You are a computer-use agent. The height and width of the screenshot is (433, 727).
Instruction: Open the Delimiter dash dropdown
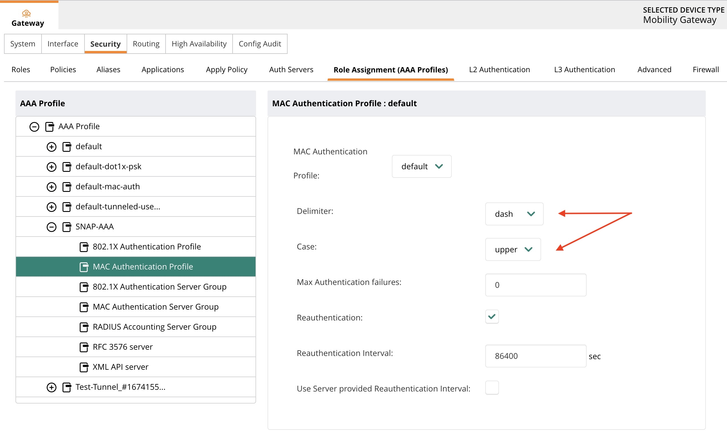(514, 214)
